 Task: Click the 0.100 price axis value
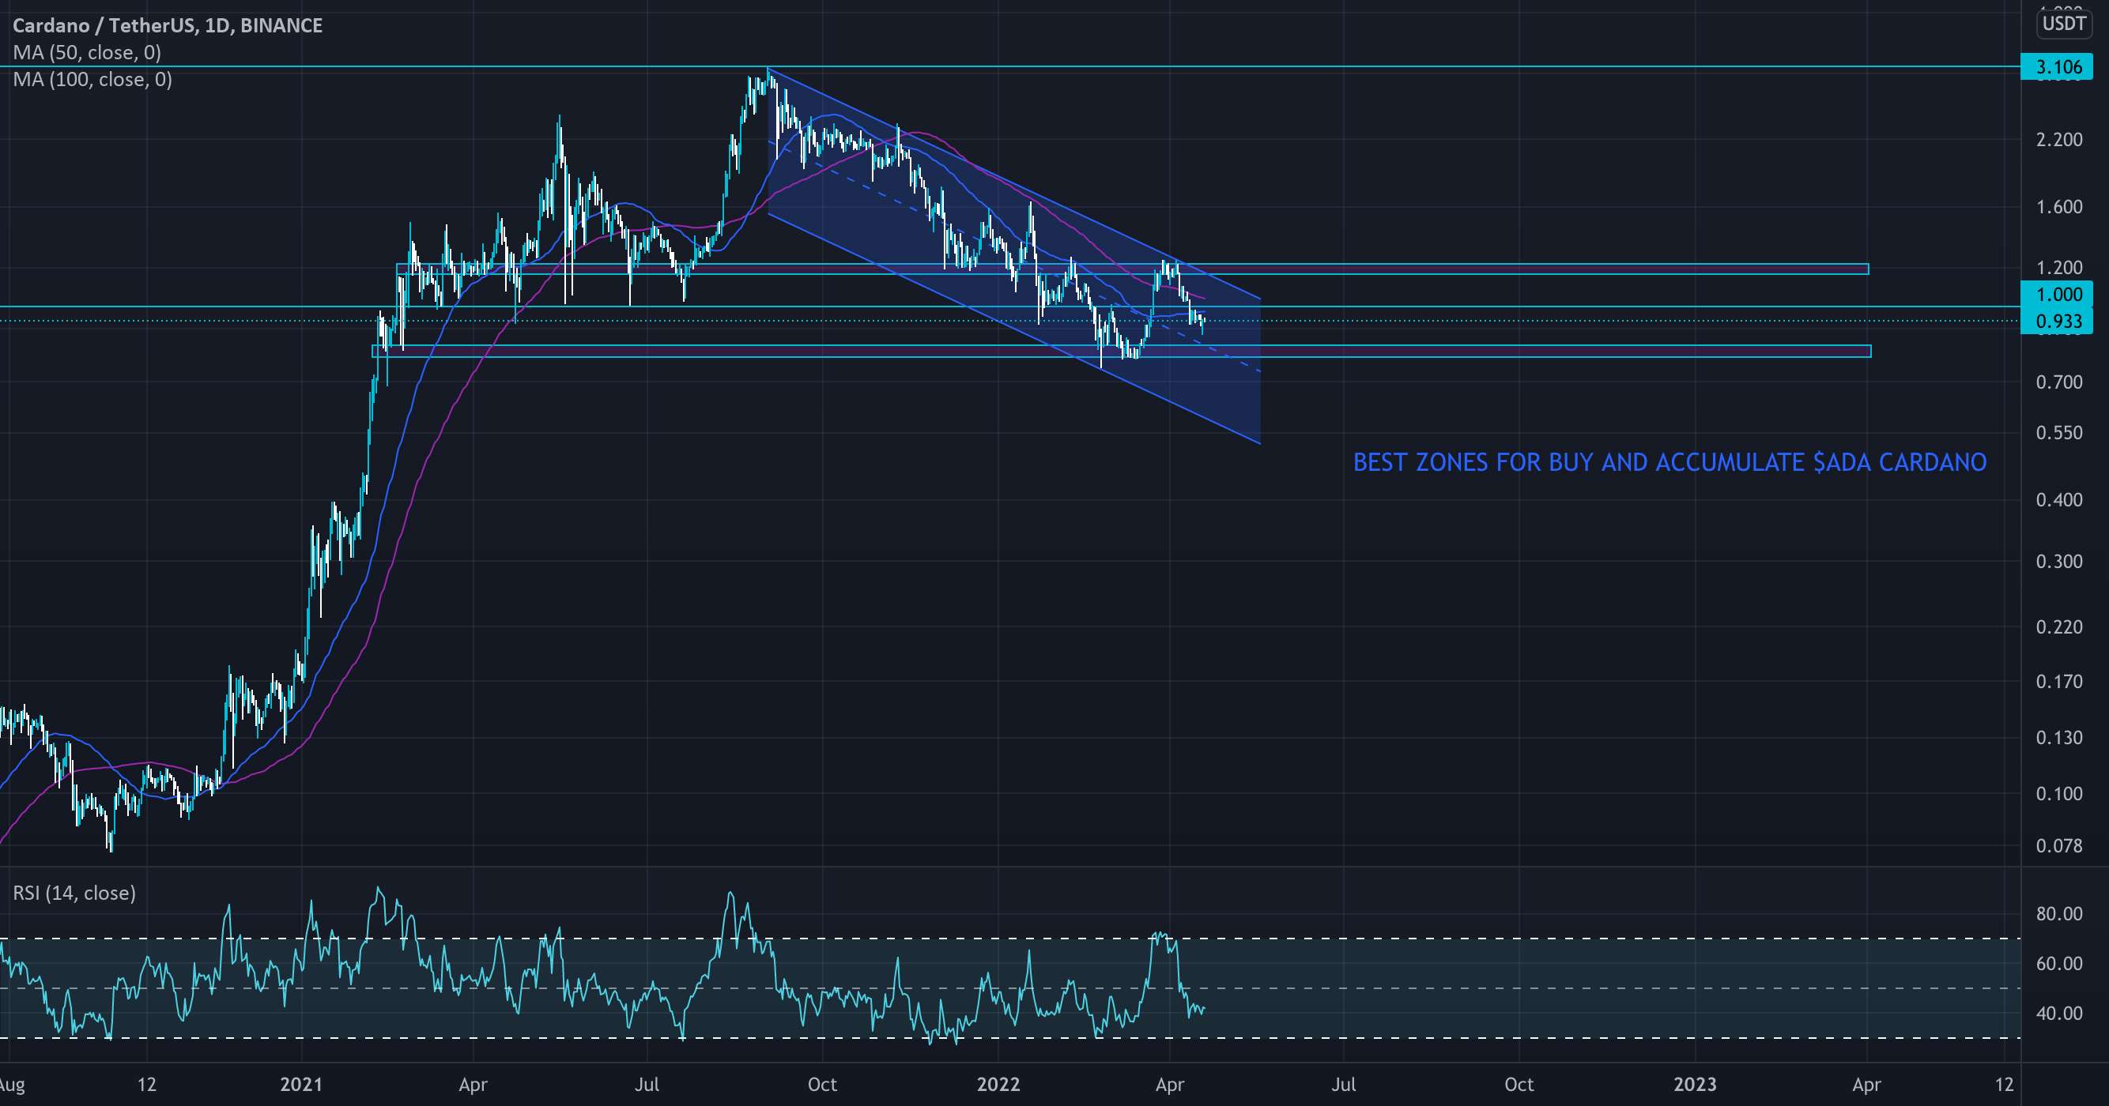click(2059, 793)
